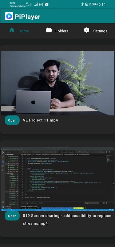
Task: Tap the VE Project 11.mp4 title
Action: tap(40, 120)
